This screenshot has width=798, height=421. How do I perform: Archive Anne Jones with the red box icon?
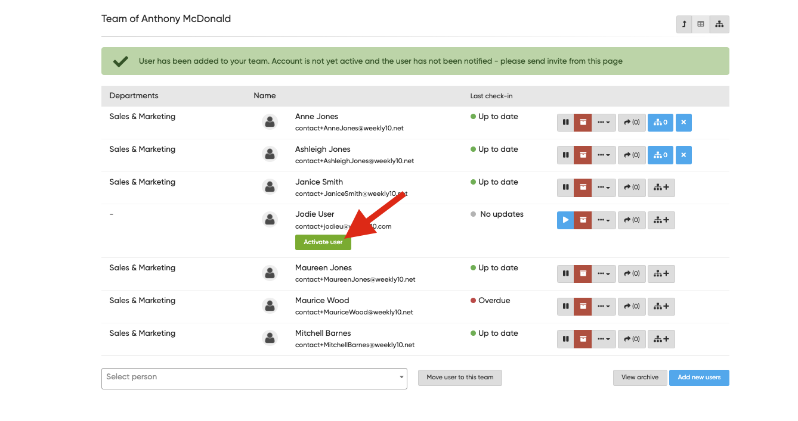[x=583, y=123]
